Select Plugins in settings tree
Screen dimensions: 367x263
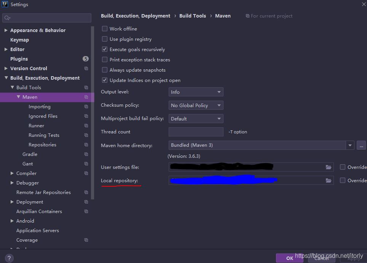(19, 59)
